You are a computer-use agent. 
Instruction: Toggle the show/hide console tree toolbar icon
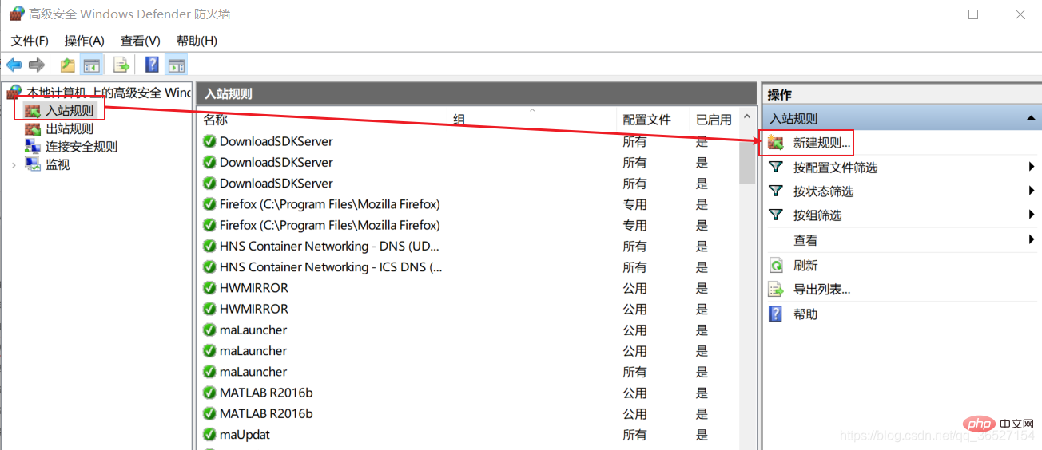point(92,65)
